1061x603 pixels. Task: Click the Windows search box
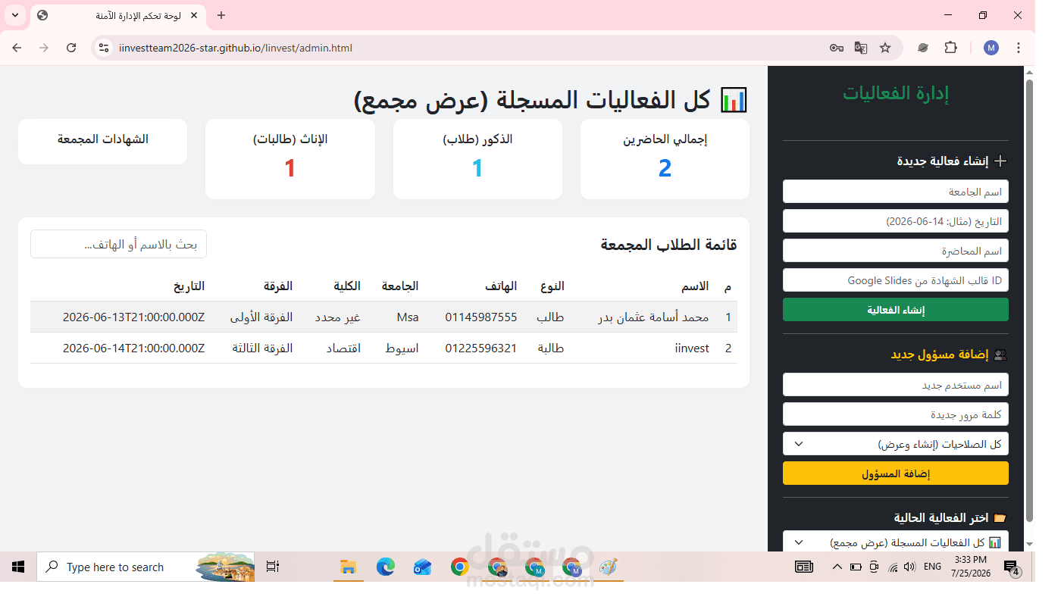[146, 567]
